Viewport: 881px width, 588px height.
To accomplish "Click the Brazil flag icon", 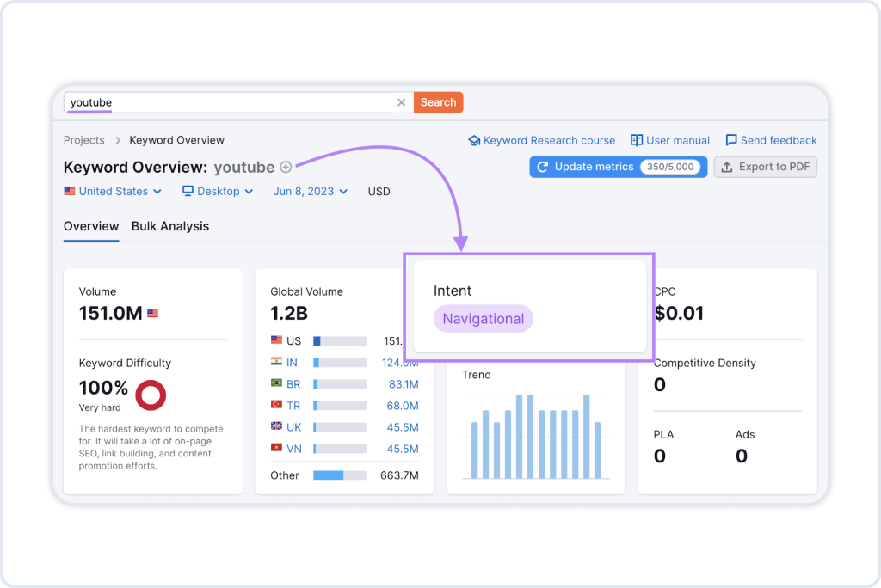I will pyautogui.click(x=276, y=383).
